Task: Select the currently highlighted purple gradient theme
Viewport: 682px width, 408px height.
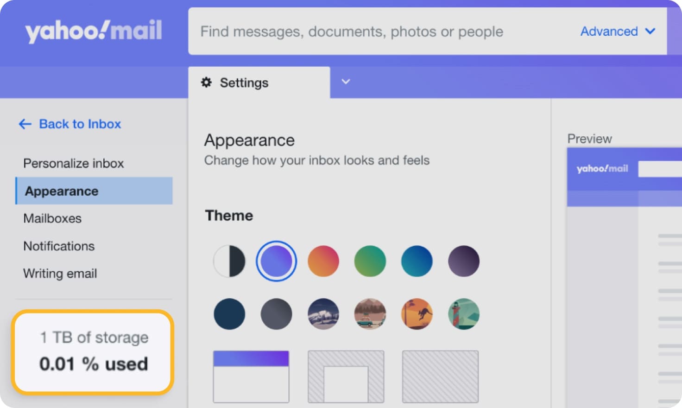Action: 277,261
